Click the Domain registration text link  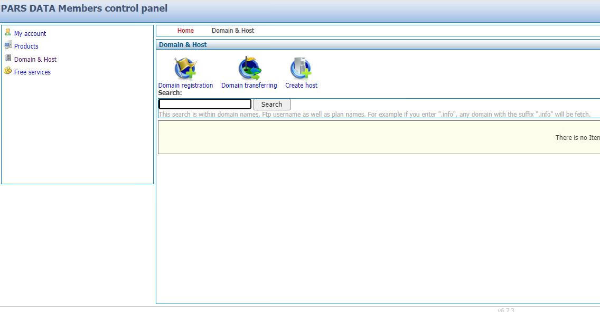(185, 86)
